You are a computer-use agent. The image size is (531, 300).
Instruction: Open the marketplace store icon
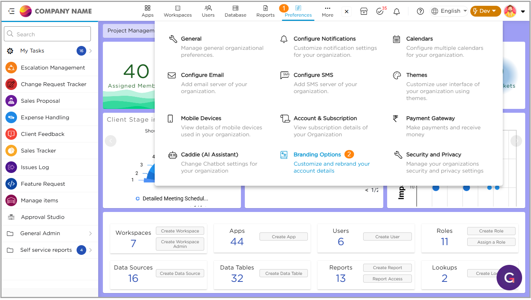pos(364,12)
